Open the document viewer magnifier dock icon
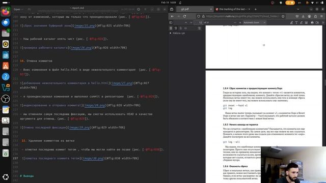Screen dimensions: 326x183 (6, 120)
